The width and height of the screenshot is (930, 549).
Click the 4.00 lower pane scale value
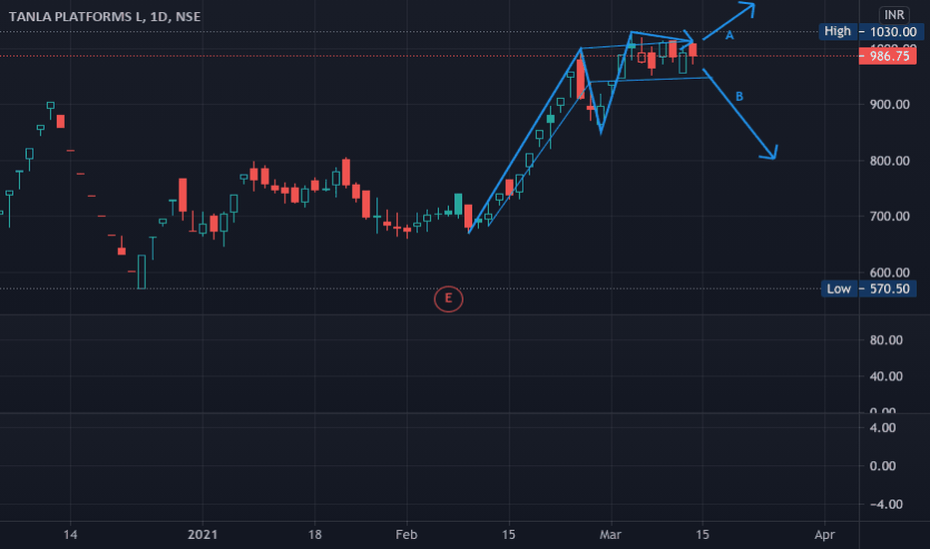(x=882, y=428)
